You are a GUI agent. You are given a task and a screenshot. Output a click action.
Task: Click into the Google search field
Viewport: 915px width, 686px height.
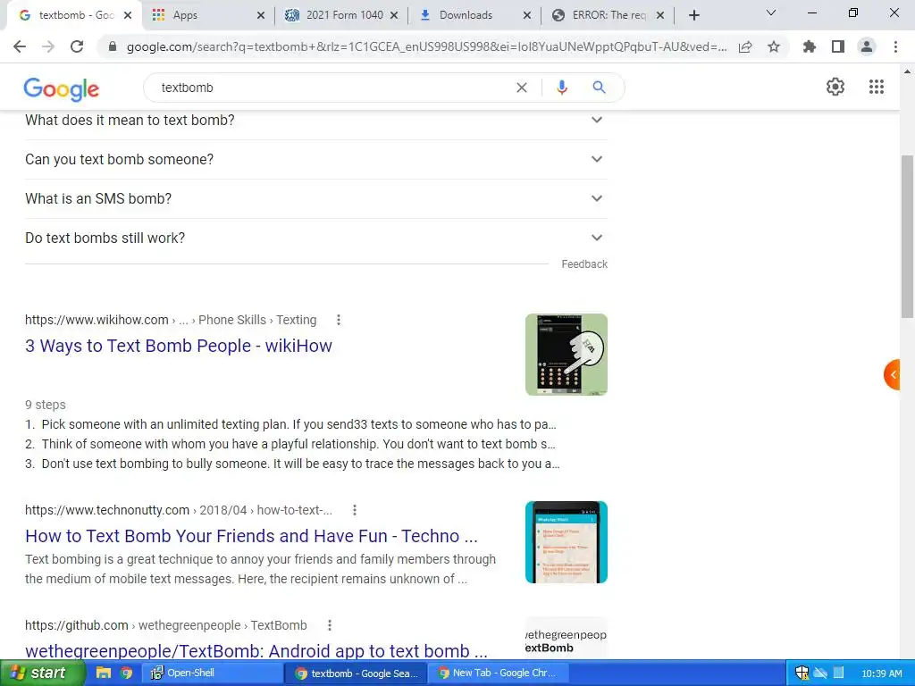click(332, 88)
